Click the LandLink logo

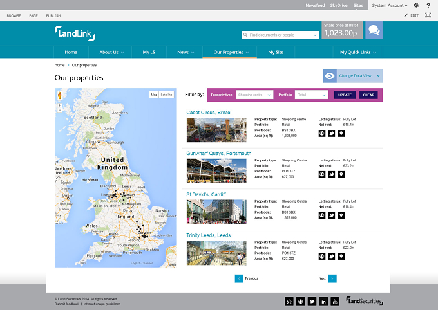75,33
